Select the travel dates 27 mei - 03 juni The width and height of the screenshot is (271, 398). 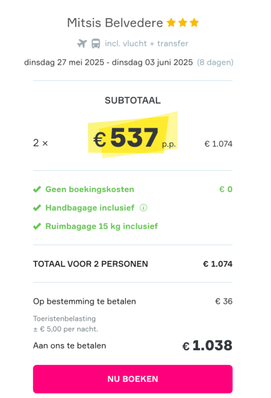click(108, 62)
